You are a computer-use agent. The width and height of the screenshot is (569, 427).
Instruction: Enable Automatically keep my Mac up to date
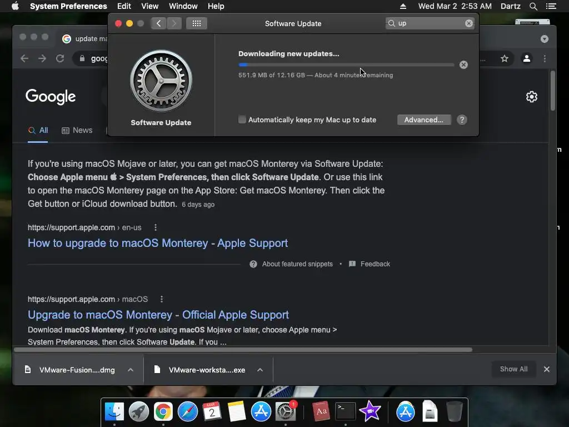click(x=242, y=120)
